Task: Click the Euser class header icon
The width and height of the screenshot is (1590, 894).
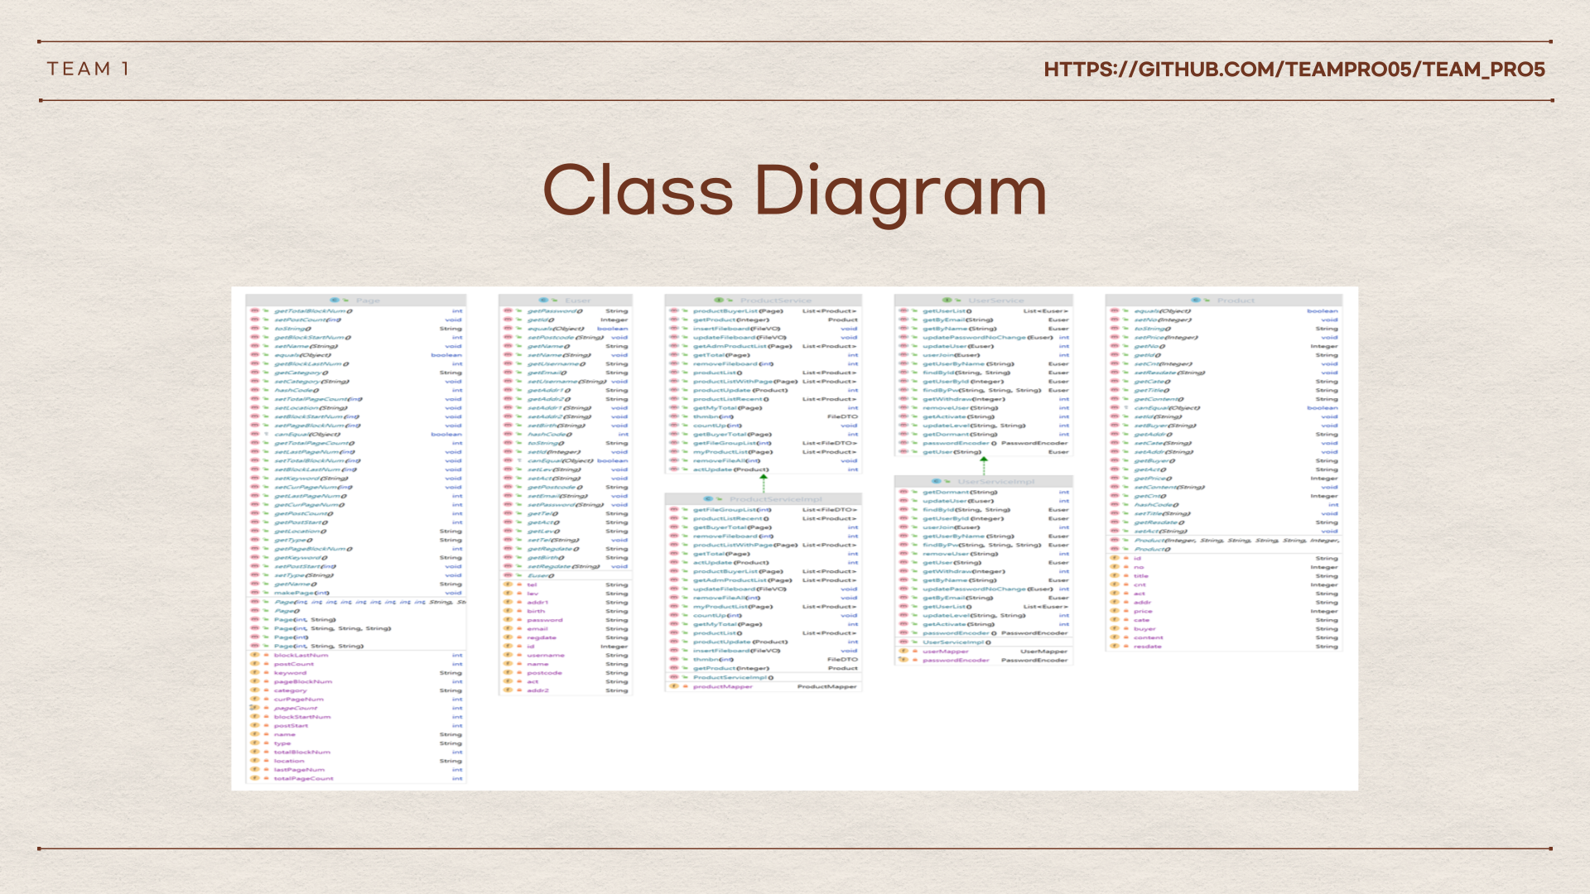Action: (543, 300)
